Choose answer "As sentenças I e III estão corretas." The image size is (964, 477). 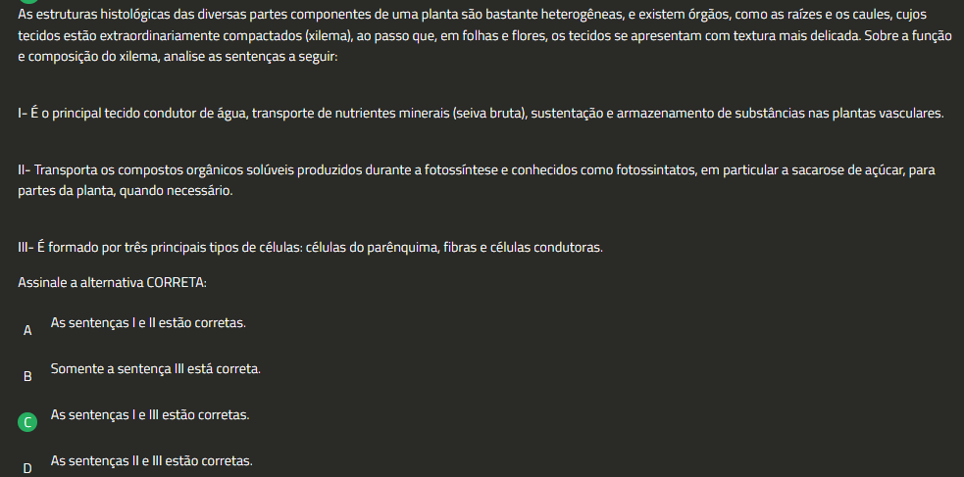[x=150, y=414]
